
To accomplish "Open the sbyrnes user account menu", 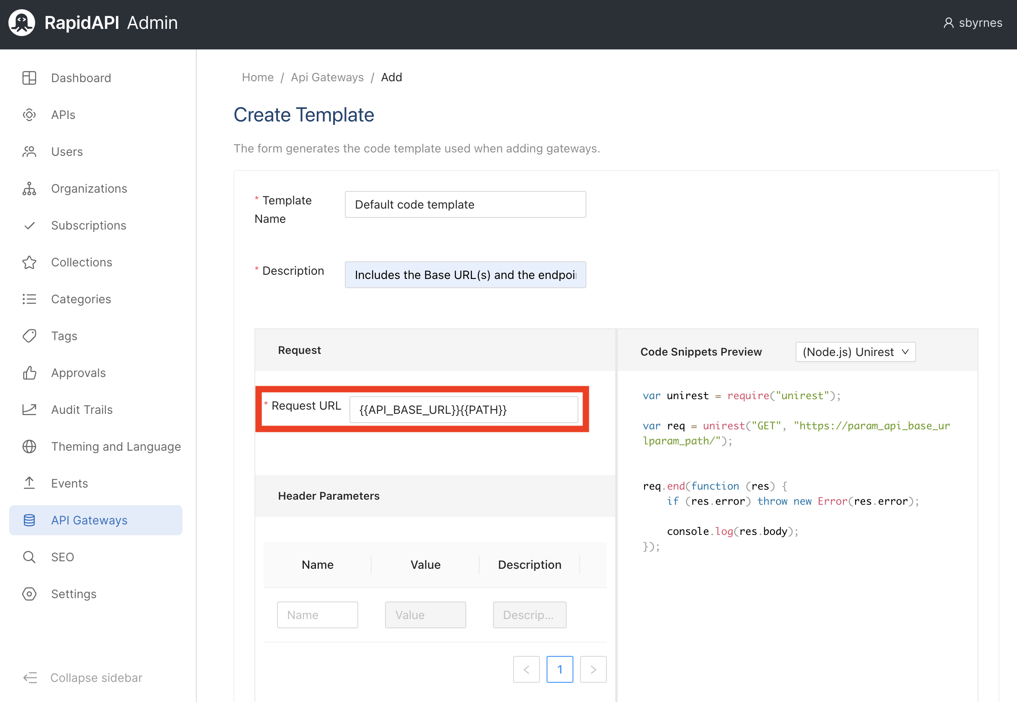I will click(973, 23).
